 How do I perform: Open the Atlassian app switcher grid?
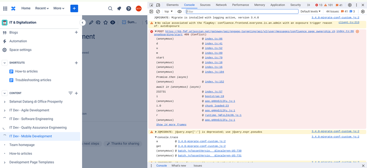pos(5,8)
